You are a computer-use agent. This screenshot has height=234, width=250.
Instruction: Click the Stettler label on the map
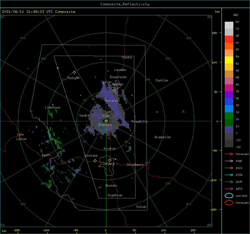pyautogui.click(x=162, y=80)
